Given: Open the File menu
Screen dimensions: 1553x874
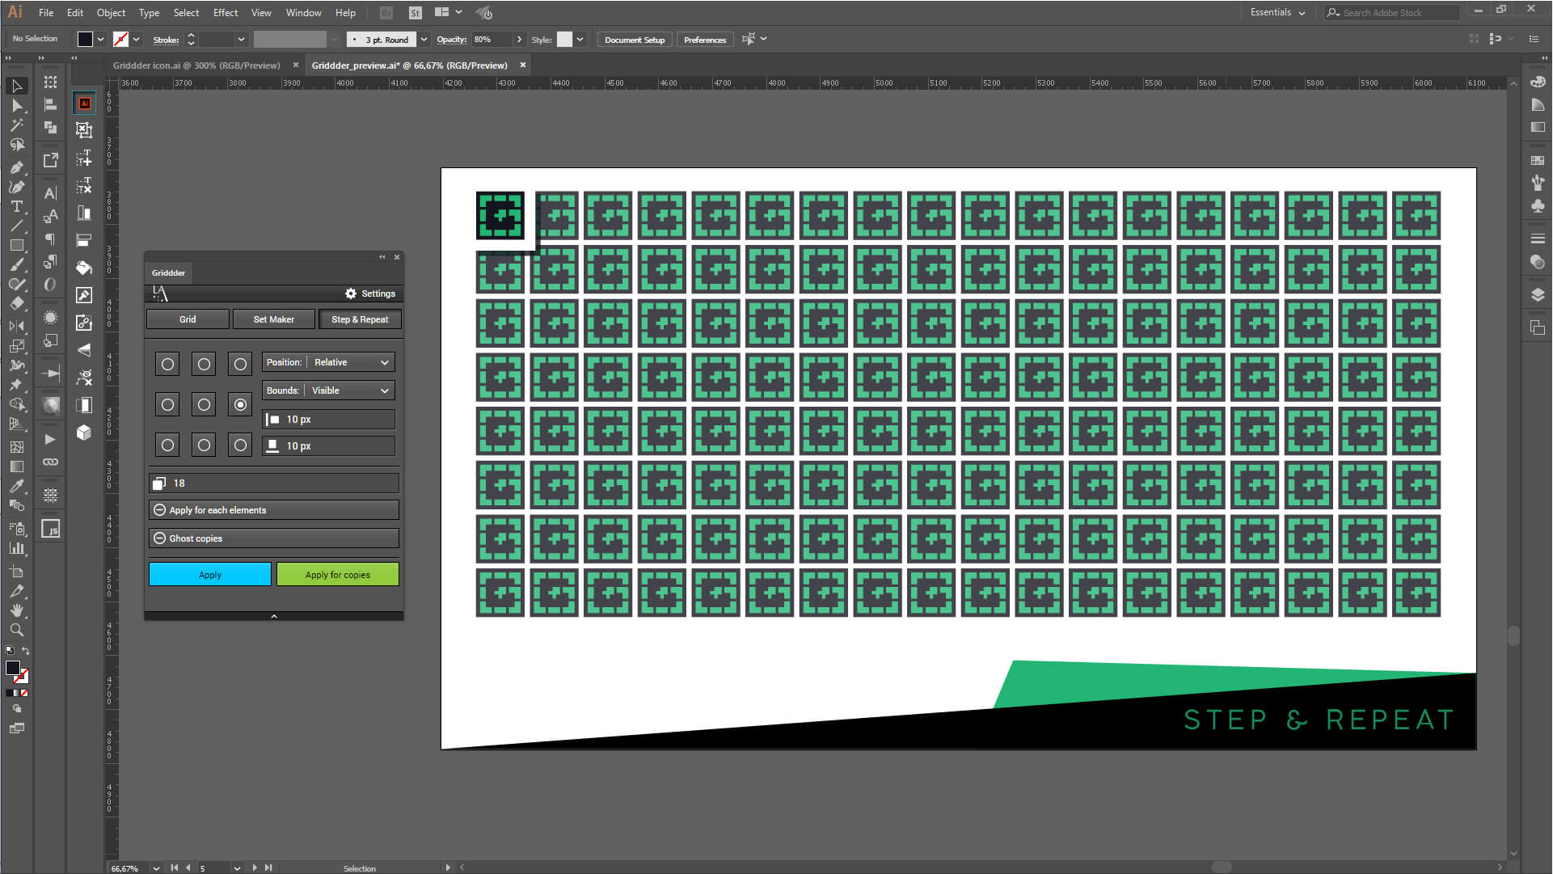Looking at the screenshot, I should pos(46,13).
